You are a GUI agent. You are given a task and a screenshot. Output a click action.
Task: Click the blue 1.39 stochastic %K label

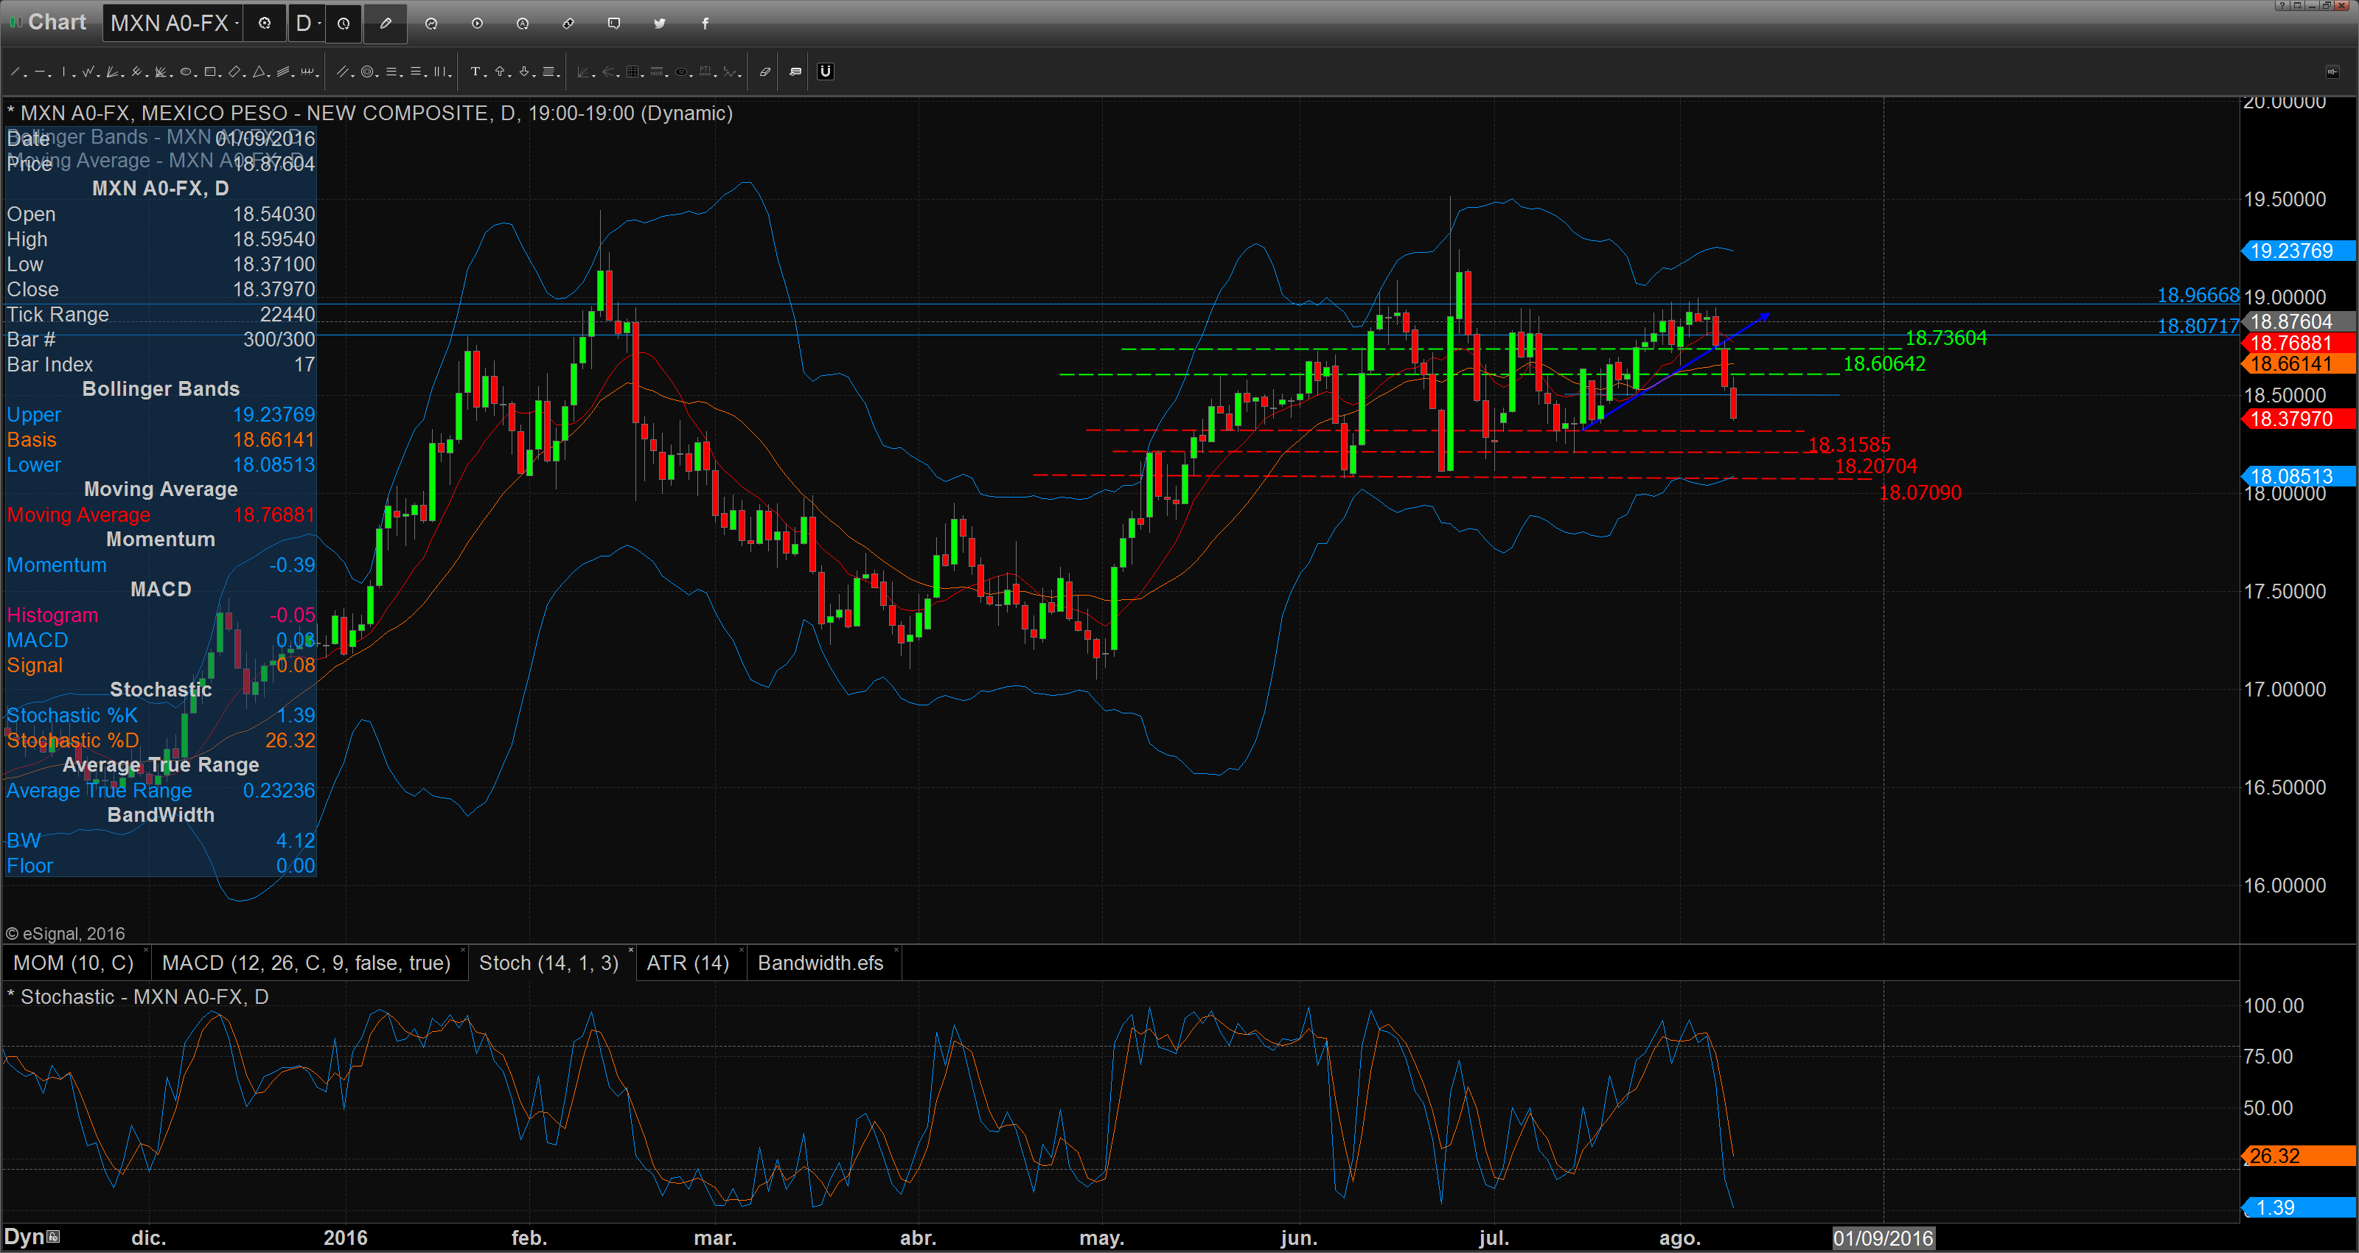point(2297,1207)
